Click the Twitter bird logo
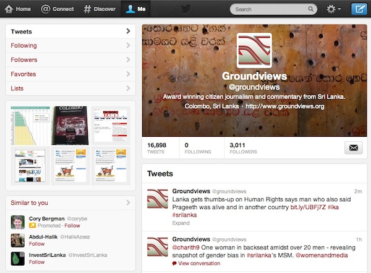 [x=185, y=9]
